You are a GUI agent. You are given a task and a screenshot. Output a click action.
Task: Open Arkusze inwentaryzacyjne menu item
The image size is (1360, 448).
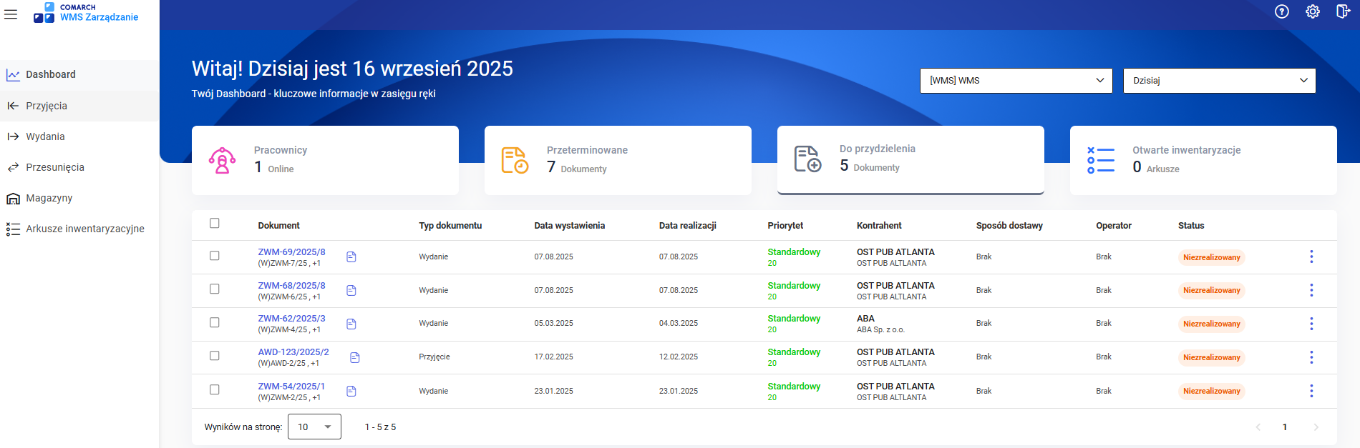tap(84, 229)
